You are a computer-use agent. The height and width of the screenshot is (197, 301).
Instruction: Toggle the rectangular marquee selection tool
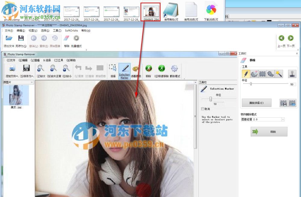pos(262,73)
